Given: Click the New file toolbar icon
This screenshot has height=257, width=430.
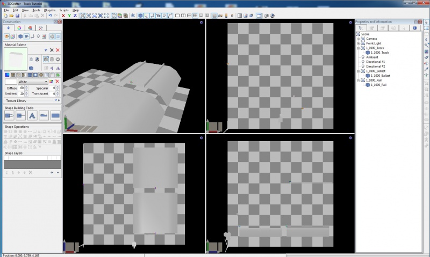Looking at the screenshot, I should click(5, 16).
